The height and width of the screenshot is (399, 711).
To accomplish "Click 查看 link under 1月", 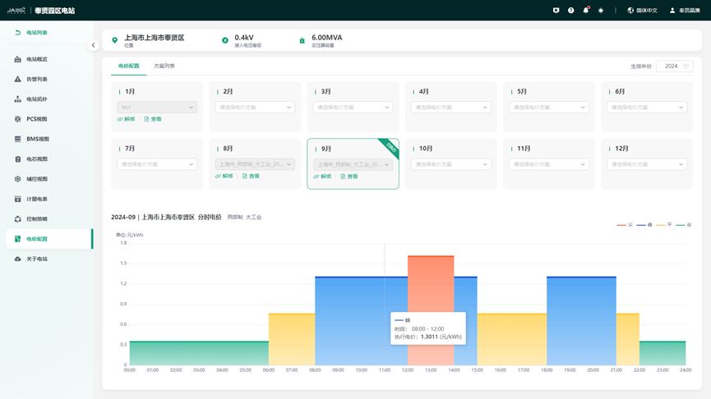I will pos(154,120).
